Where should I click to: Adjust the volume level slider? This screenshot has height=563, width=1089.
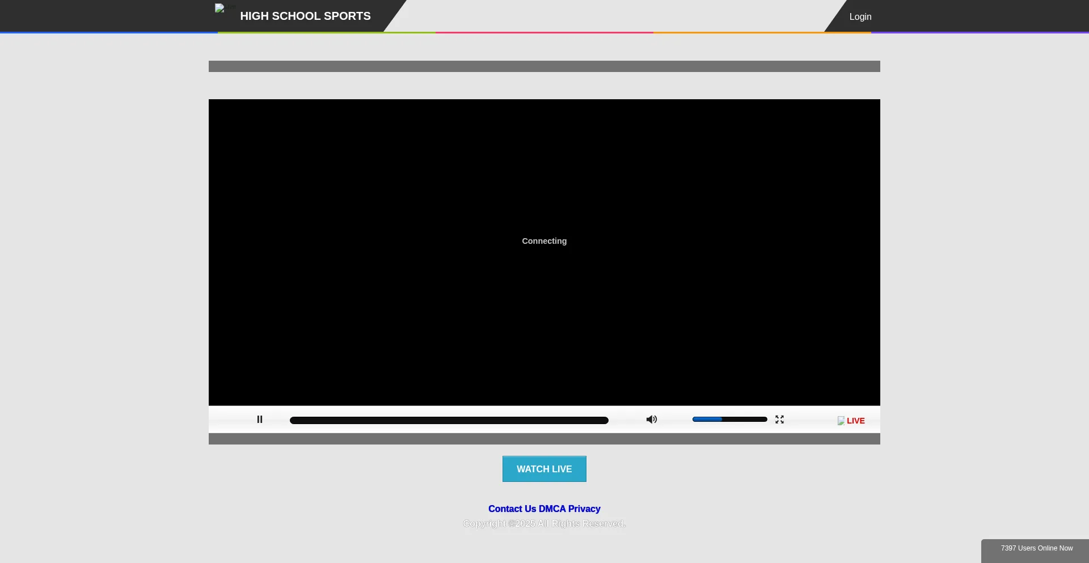click(730, 420)
